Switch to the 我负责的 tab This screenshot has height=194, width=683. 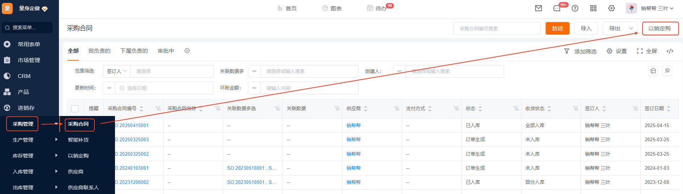point(99,51)
